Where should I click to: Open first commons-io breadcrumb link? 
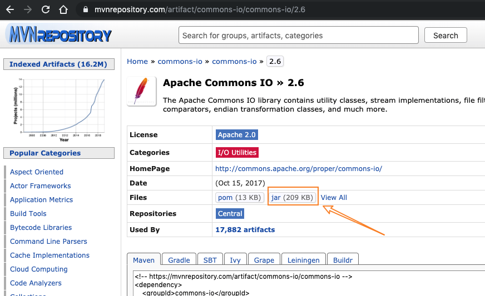click(x=180, y=62)
